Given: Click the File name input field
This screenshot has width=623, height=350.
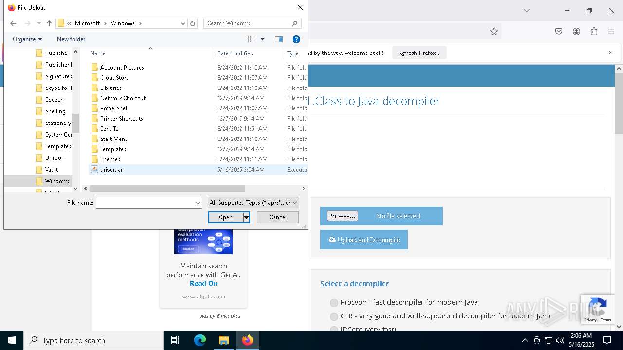Looking at the screenshot, I should [145, 203].
